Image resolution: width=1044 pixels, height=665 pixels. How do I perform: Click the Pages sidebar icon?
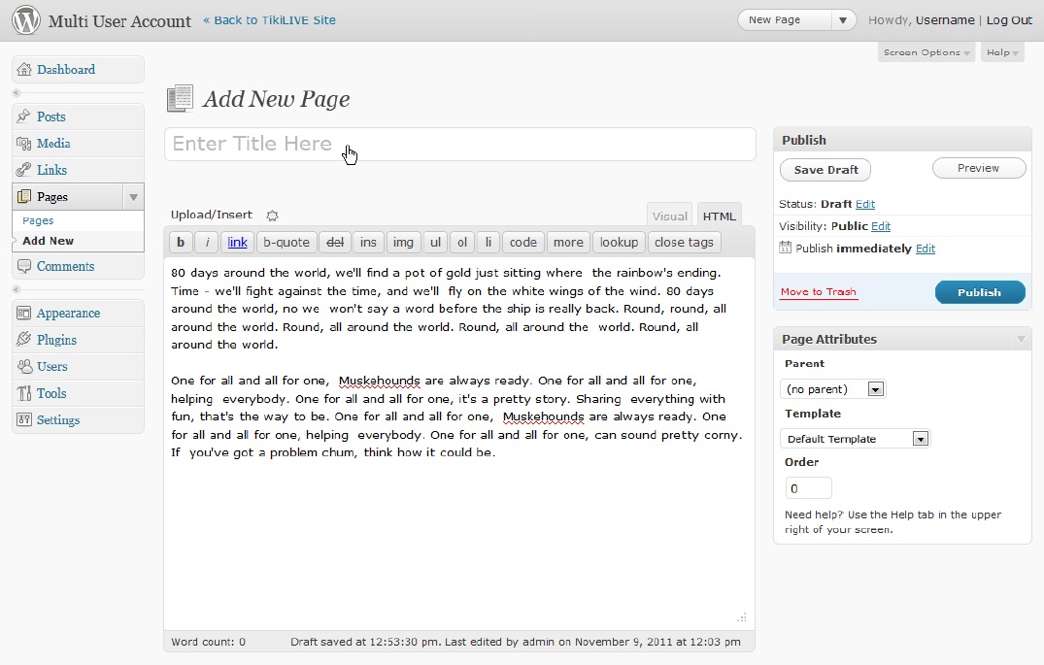24,196
